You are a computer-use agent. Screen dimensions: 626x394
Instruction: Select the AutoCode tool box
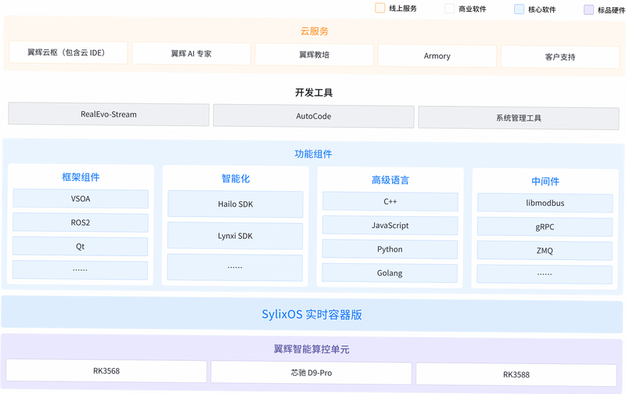tap(314, 116)
